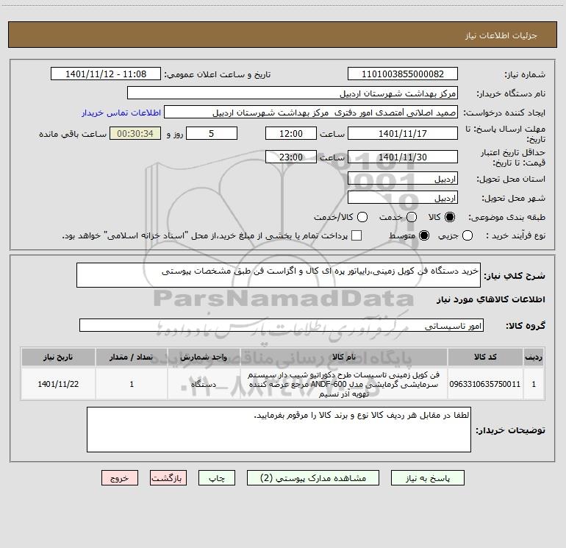The image size is (566, 548).
Task: Click the بازگشت back button
Action: click(x=168, y=478)
